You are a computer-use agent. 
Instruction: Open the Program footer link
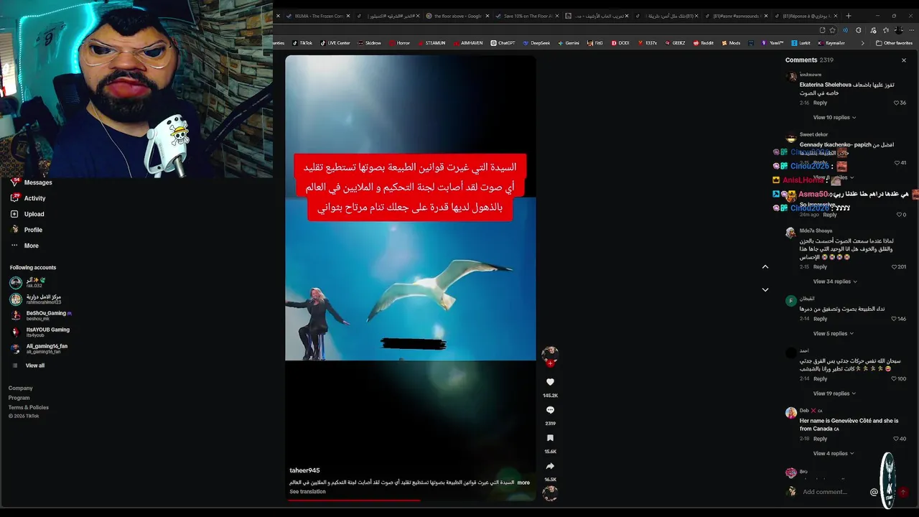[19, 398]
